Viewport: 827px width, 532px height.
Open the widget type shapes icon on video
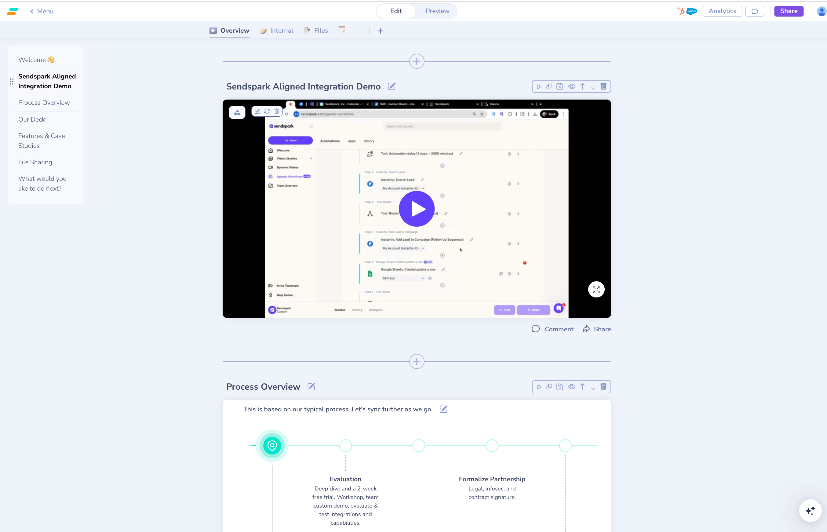pos(237,112)
